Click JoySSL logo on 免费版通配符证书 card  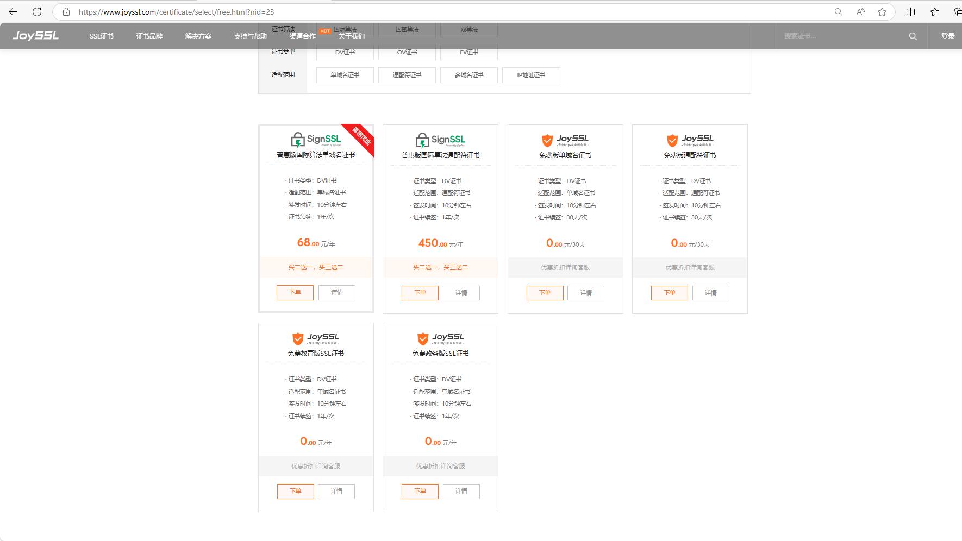pos(690,140)
